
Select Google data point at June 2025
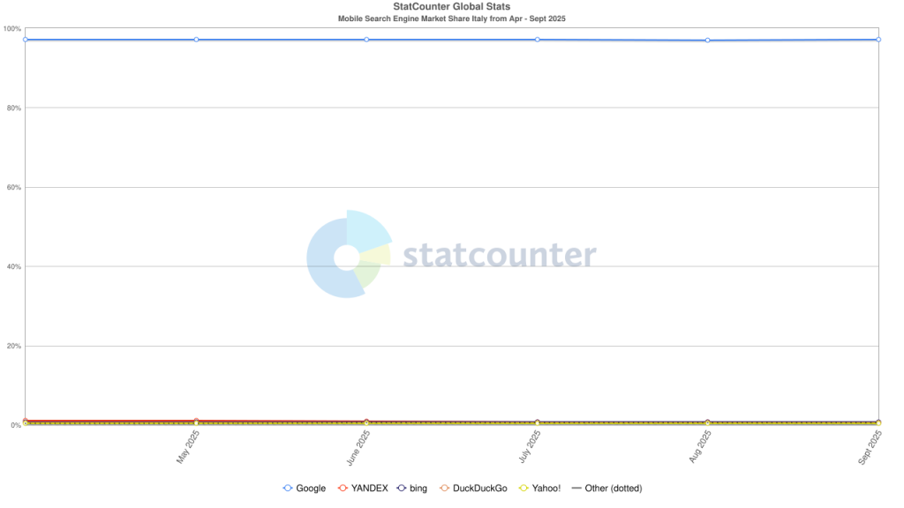click(x=366, y=40)
